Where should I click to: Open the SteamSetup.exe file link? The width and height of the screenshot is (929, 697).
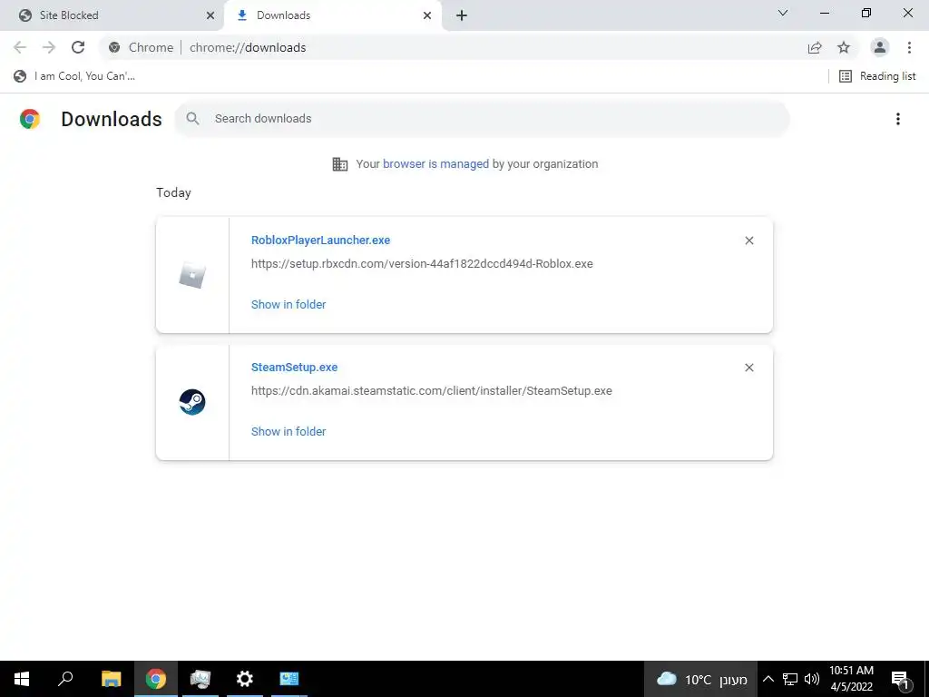tap(295, 367)
